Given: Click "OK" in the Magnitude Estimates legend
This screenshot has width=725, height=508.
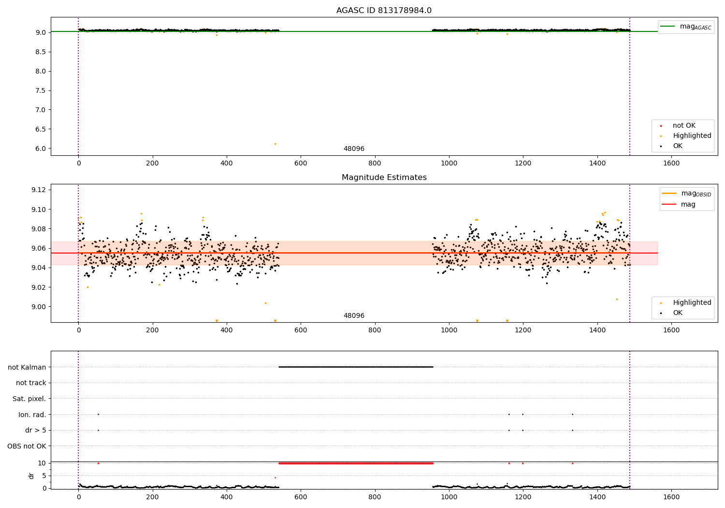Looking at the screenshot, I should click(x=678, y=313).
